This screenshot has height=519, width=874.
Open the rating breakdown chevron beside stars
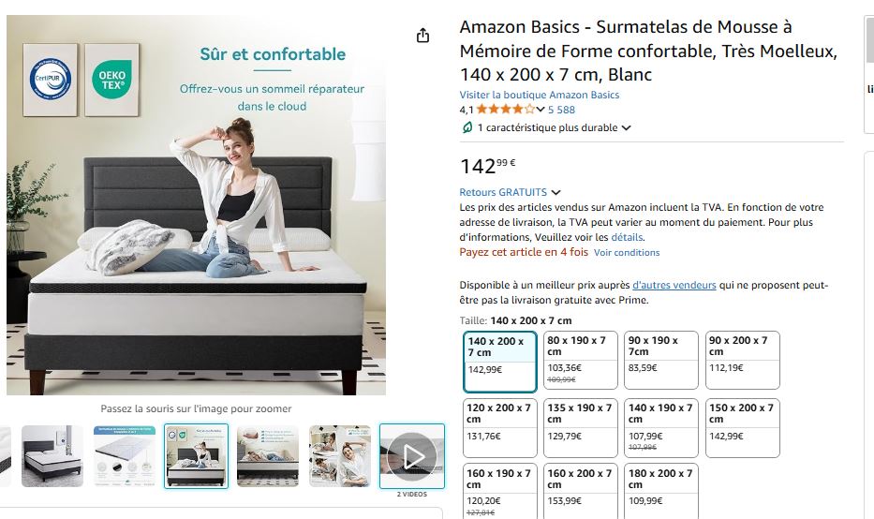(541, 110)
